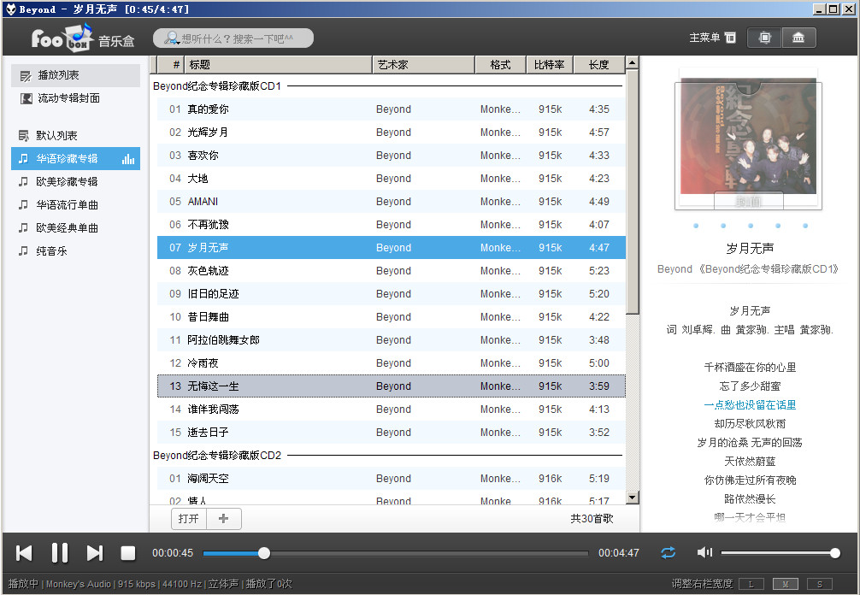This screenshot has height=595, width=860.
Task: Select song 喜欢你
Action: click(391, 156)
